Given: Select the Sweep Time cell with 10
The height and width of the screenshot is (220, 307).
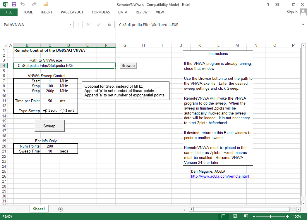Looking at the screenshot, I should tap(50, 151).
